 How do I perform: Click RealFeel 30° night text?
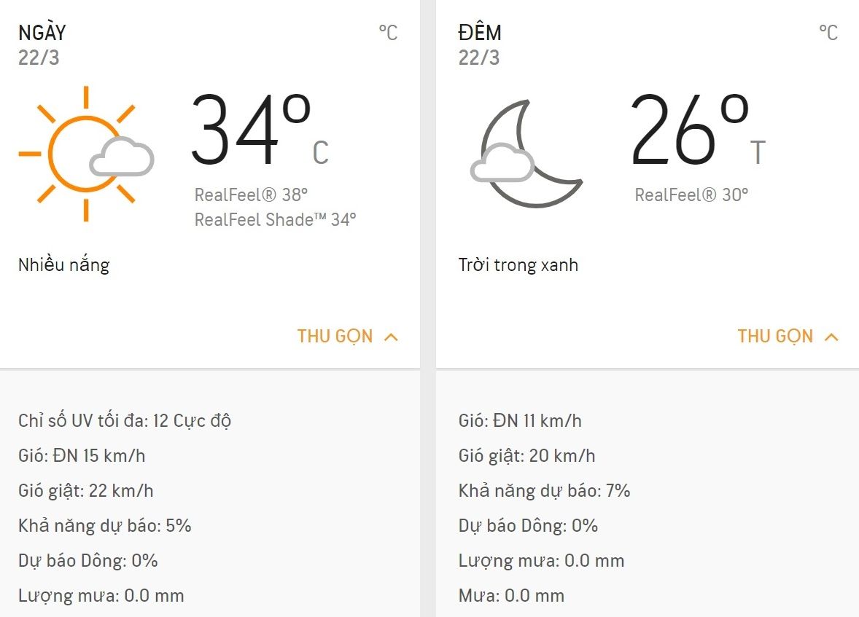691,194
